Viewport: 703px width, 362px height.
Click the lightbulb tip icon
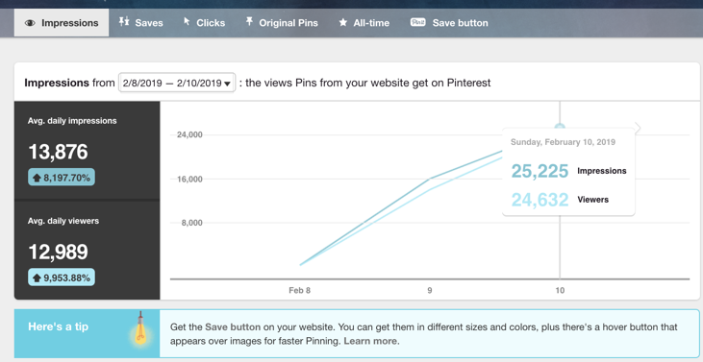[140, 329]
